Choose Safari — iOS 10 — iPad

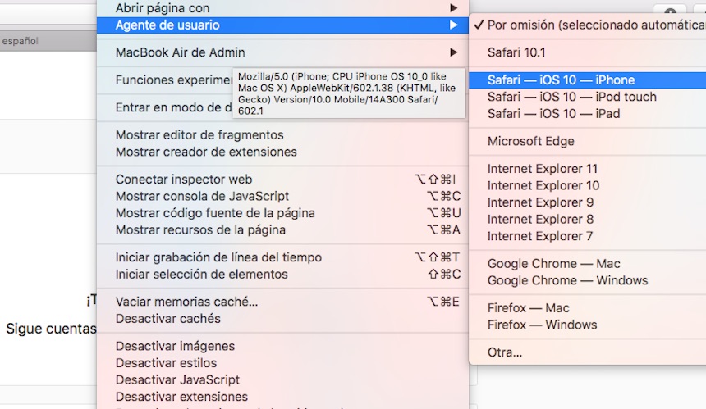(x=553, y=114)
